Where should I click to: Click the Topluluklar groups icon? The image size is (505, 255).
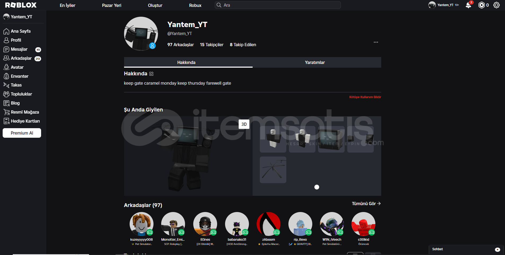coord(6,94)
